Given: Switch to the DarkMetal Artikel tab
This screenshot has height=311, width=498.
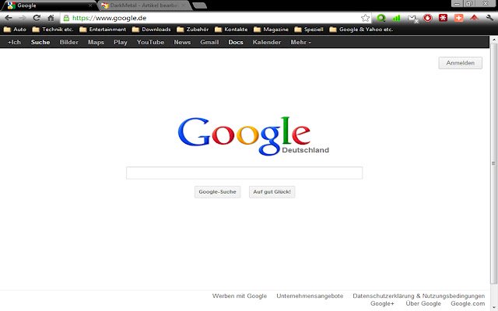Looking at the screenshot, I should (x=145, y=5).
